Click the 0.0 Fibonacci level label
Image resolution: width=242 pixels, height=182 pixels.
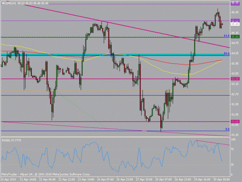pos(227,129)
